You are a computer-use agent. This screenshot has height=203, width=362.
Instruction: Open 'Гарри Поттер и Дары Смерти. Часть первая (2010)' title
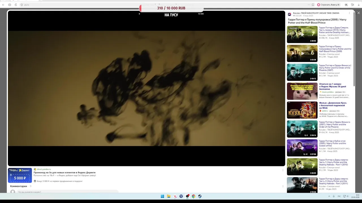click(x=335, y=30)
